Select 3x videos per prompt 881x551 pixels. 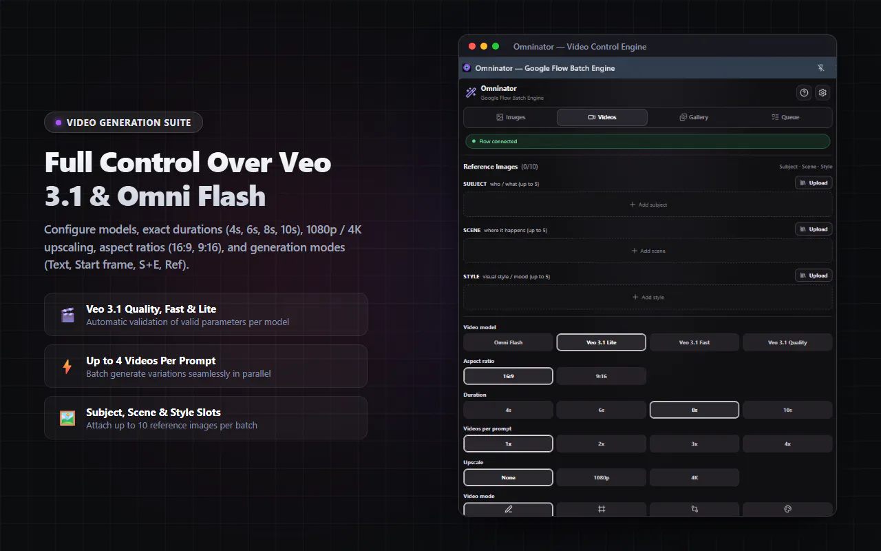[x=694, y=444]
